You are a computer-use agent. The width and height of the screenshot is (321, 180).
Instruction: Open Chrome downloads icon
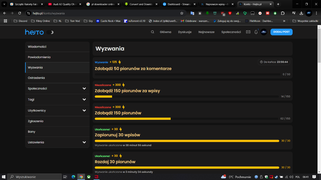click(x=301, y=13)
